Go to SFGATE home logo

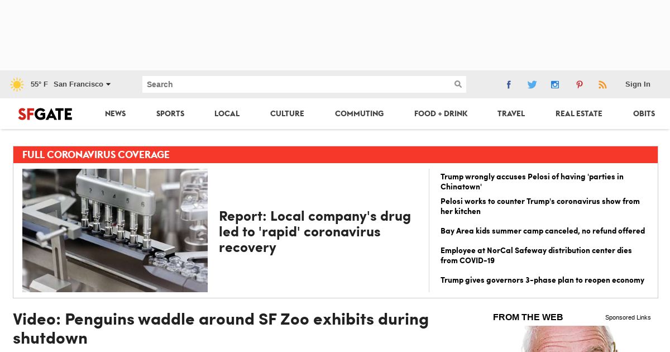coord(45,114)
